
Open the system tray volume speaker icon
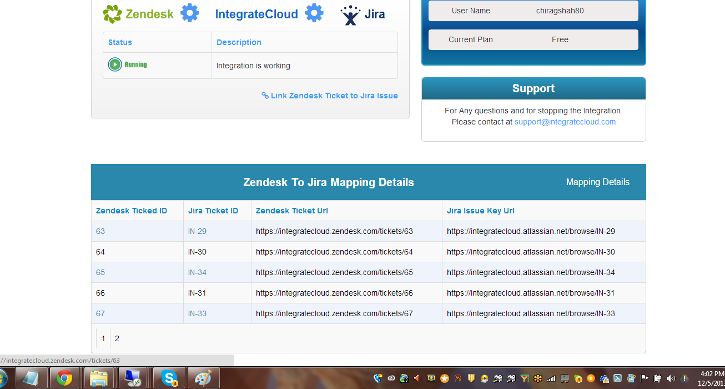671,378
